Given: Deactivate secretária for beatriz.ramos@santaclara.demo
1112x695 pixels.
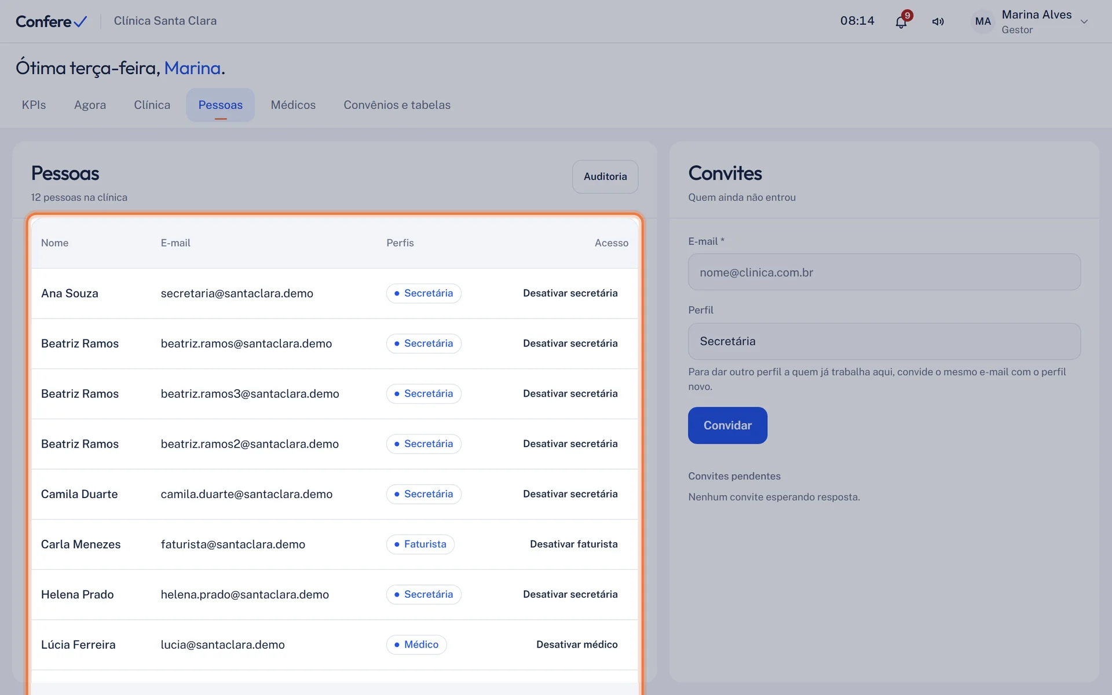Looking at the screenshot, I should [x=570, y=343].
